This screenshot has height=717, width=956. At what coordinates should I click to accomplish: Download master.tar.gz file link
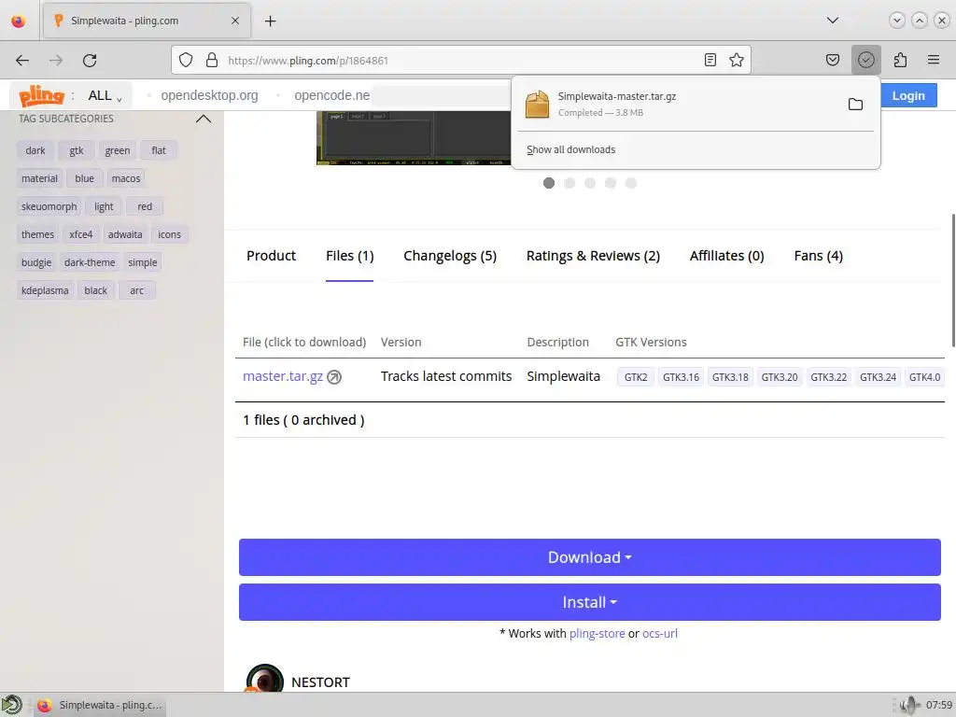click(283, 377)
